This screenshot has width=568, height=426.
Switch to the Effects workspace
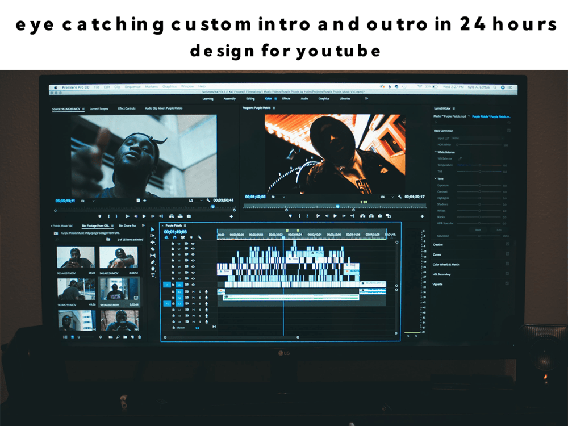[286, 98]
